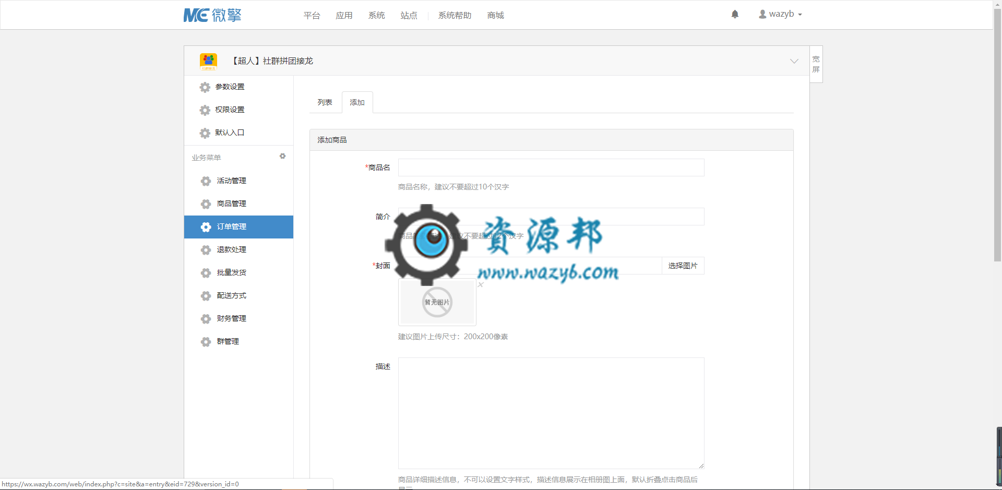Click the gear icon beside 参数设置

pos(205,87)
